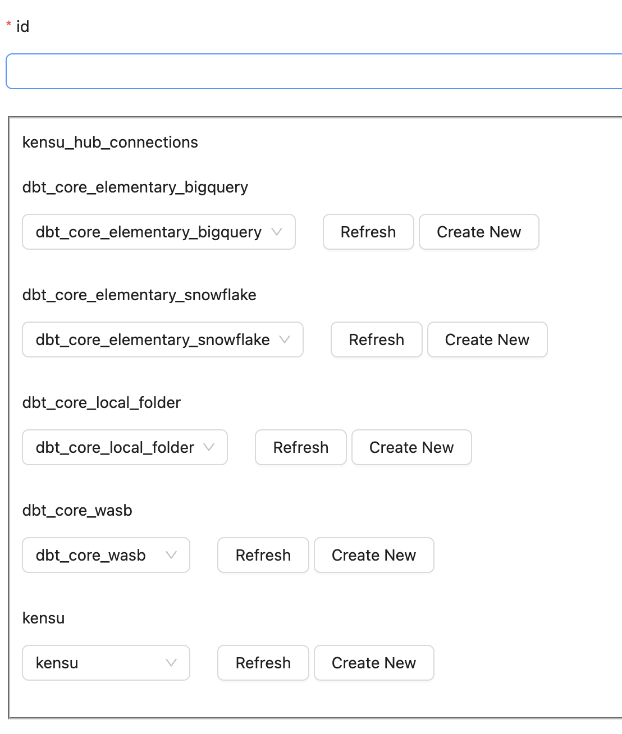Refresh the dbt_core_wasb connection list

click(x=263, y=555)
